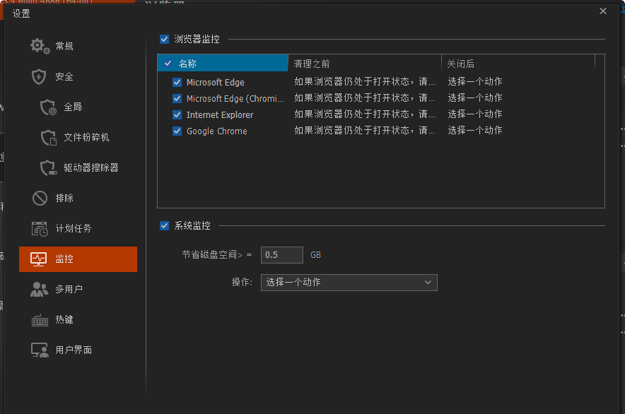Screen dimensions: 625x414
Task: Open the 操作 action dropdown menu
Action: click(349, 282)
